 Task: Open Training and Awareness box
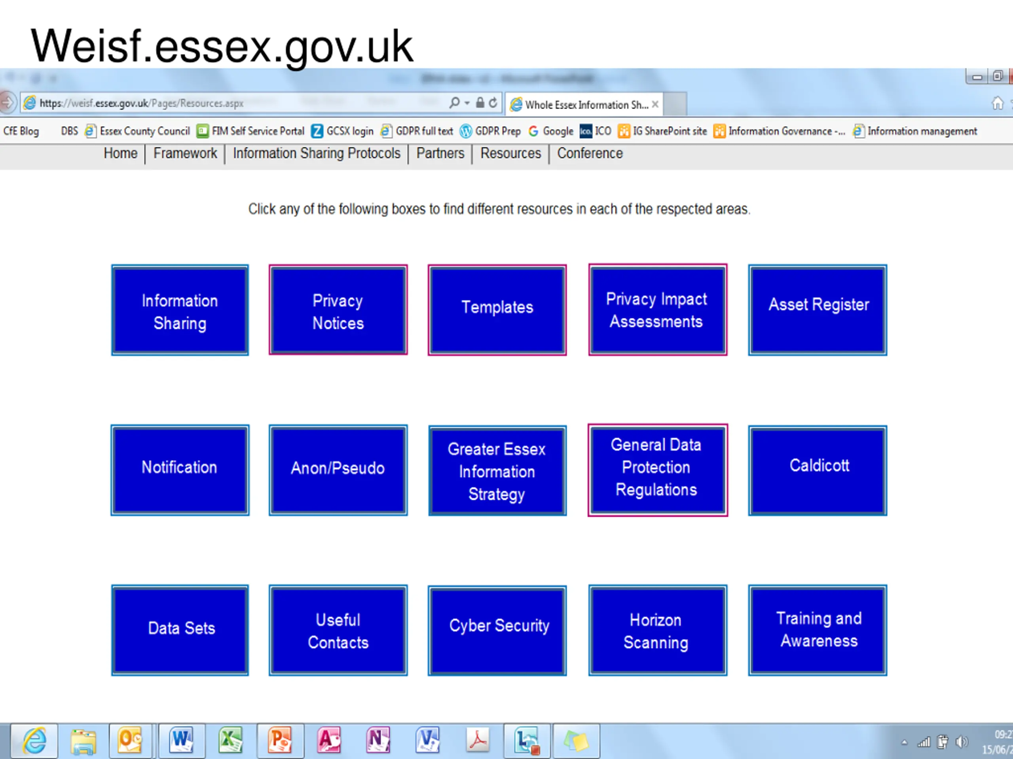tap(818, 631)
